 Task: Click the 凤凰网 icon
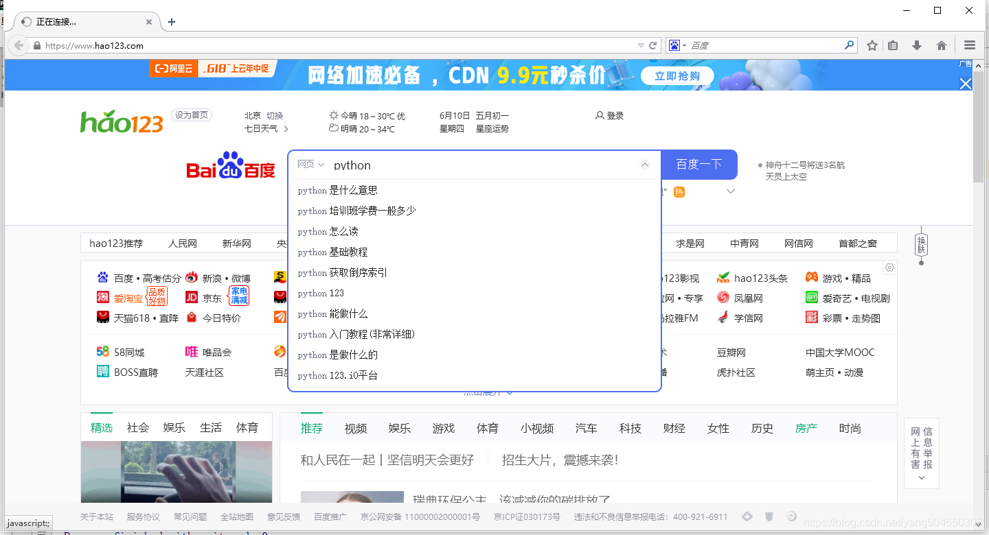pyautogui.click(x=723, y=298)
